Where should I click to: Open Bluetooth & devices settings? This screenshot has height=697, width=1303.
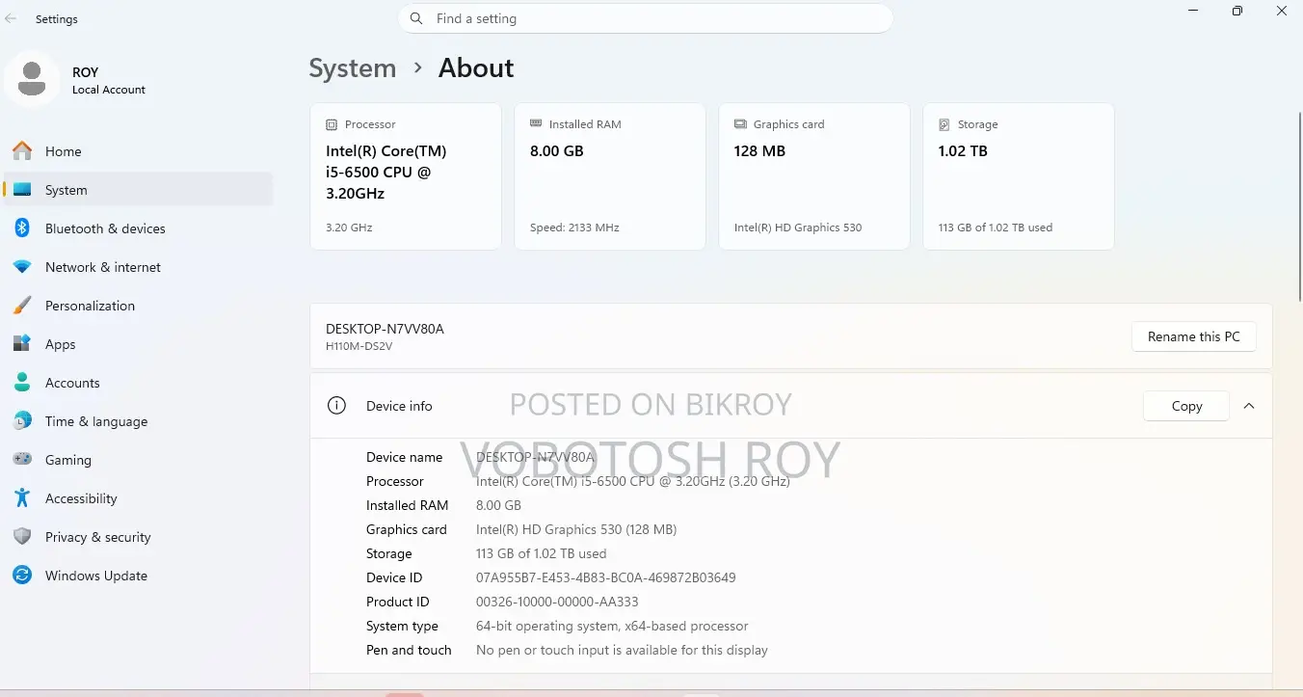tap(138, 228)
